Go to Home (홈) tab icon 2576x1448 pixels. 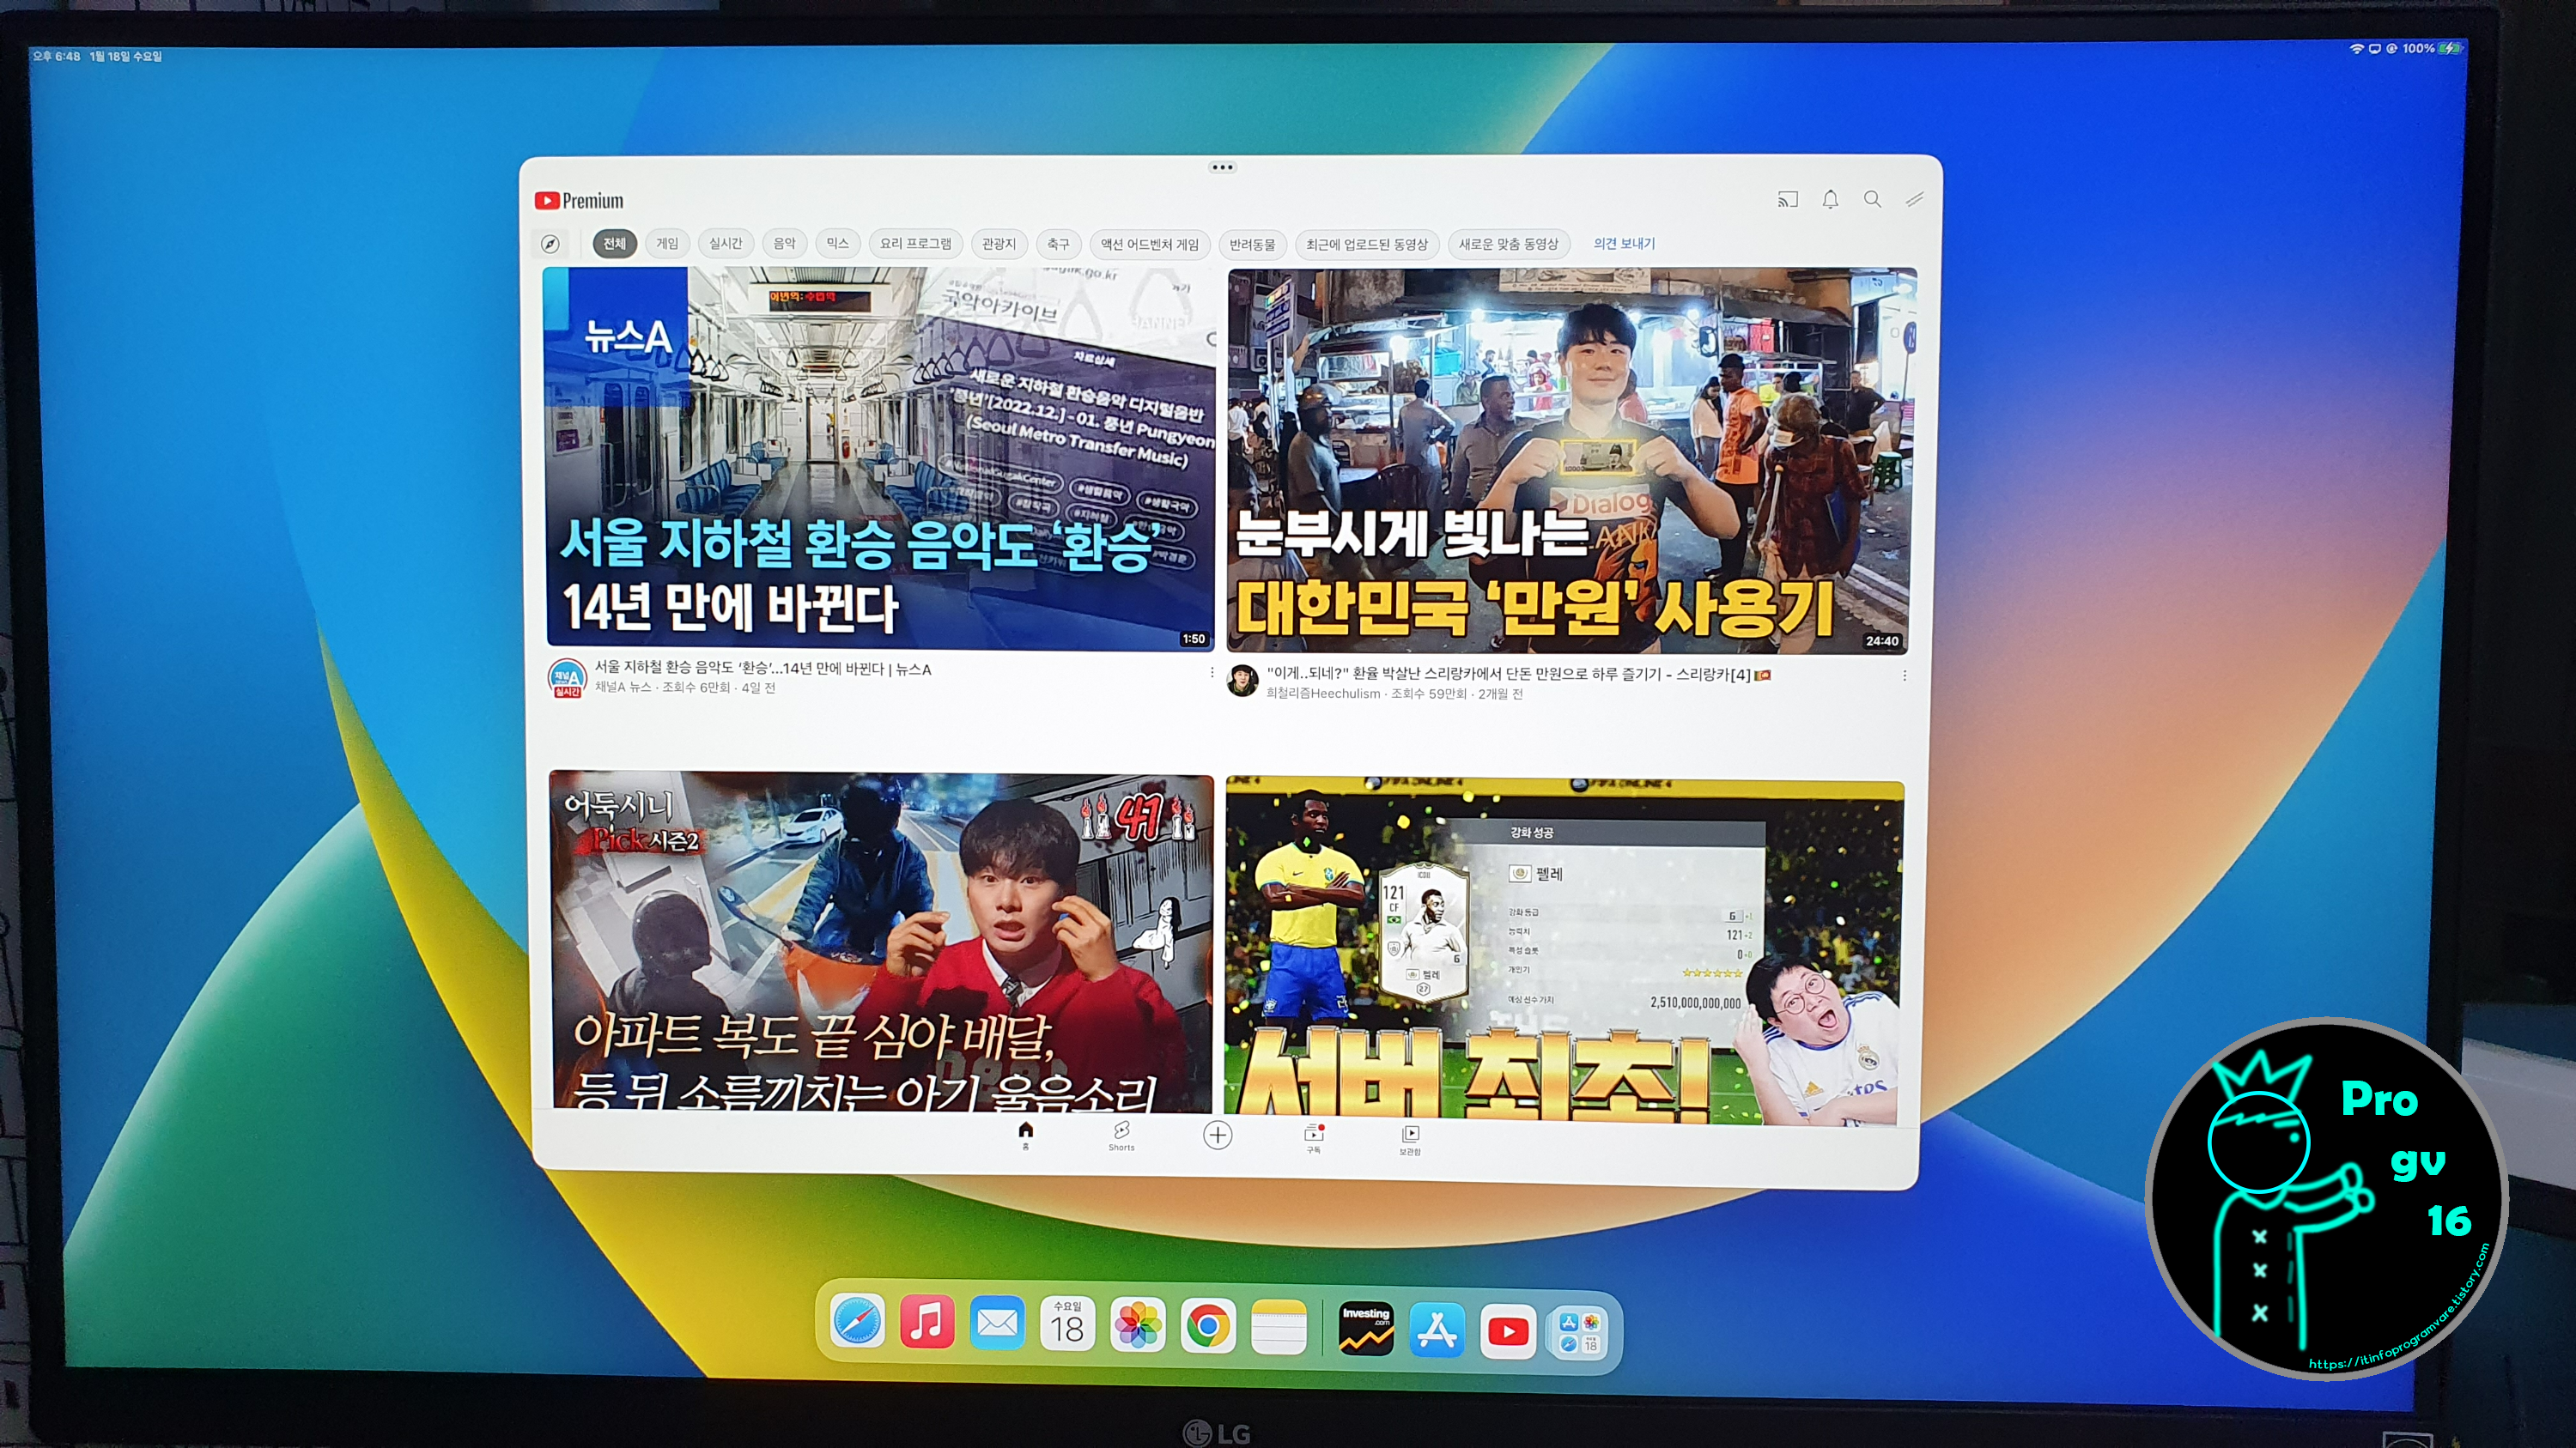tap(1025, 1133)
